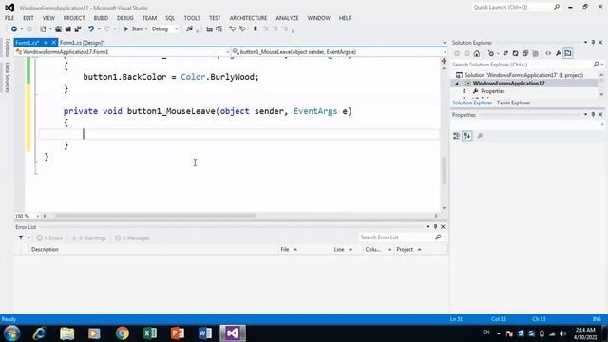This screenshot has height=342, width=608.
Task: Open Internet Explorer from the taskbar
Action: [x=40, y=333]
